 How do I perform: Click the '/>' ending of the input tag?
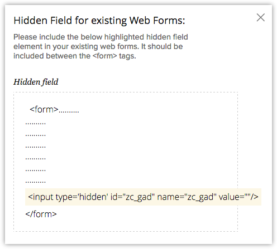click(x=254, y=197)
